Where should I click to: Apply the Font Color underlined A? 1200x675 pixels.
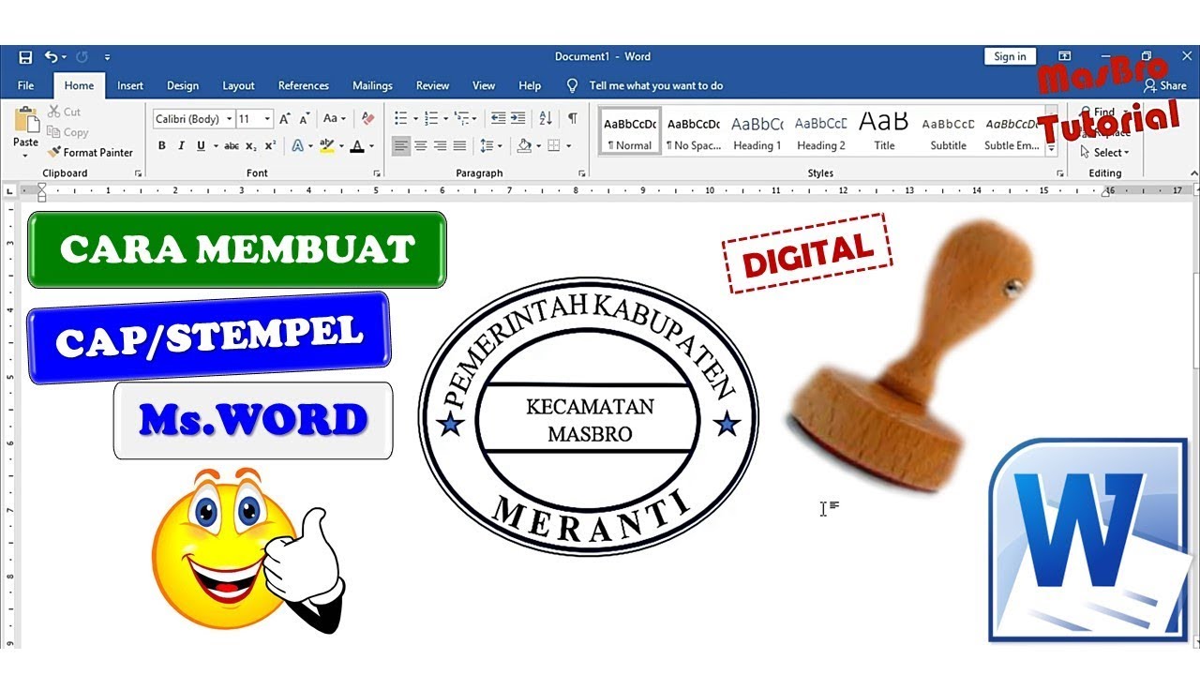click(357, 146)
